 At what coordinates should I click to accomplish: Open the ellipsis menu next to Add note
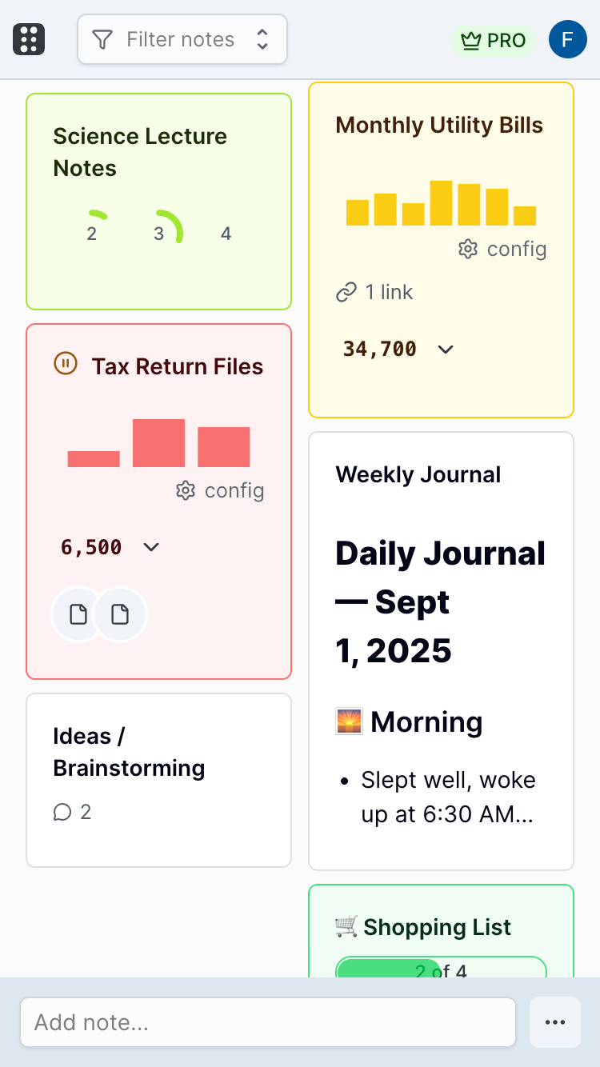[x=555, y=1021]
